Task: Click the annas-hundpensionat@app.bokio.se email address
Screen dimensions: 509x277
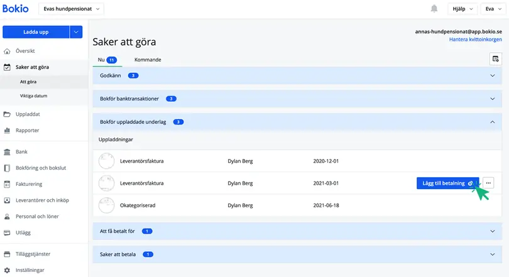Action: click(458, 32)
